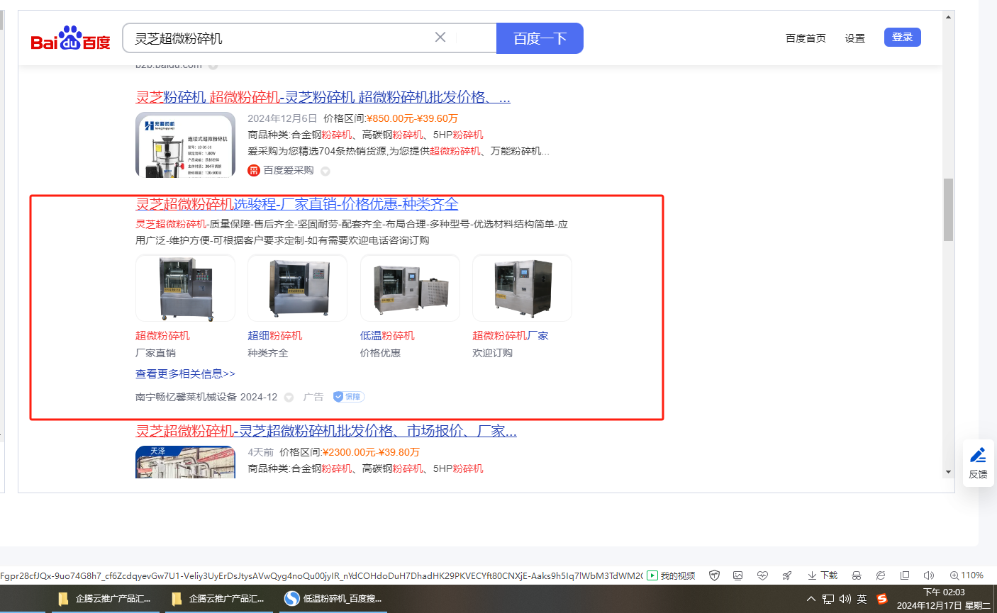Click the 广告 label
Image resolution: width=997 pixels, height=613 pixels.
pyautogui.click(x=313, y=397)
